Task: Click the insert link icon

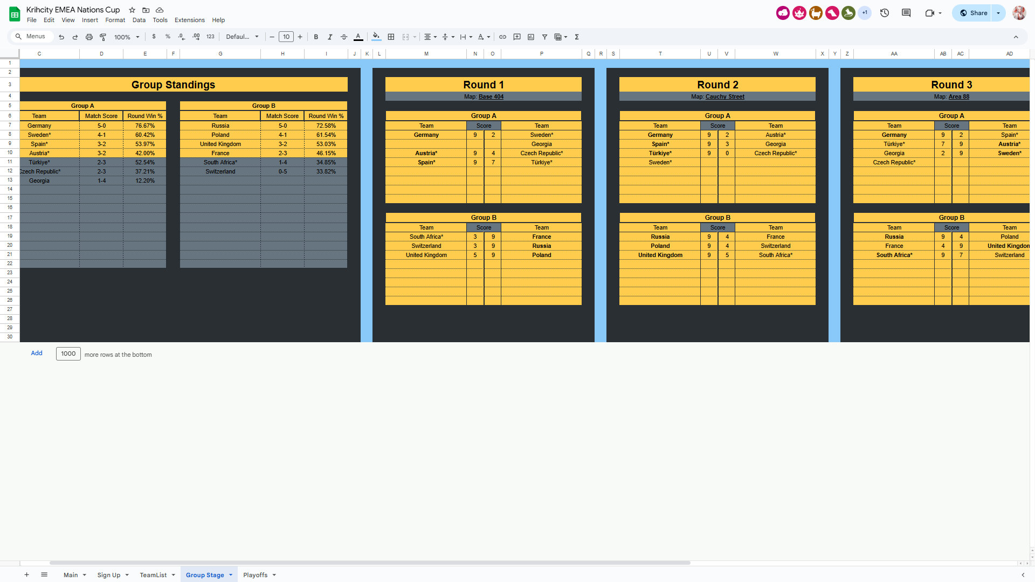Action: (x=502, y=37)
